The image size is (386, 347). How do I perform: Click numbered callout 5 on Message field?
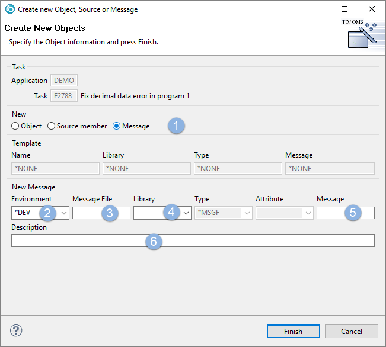(353, 213)
